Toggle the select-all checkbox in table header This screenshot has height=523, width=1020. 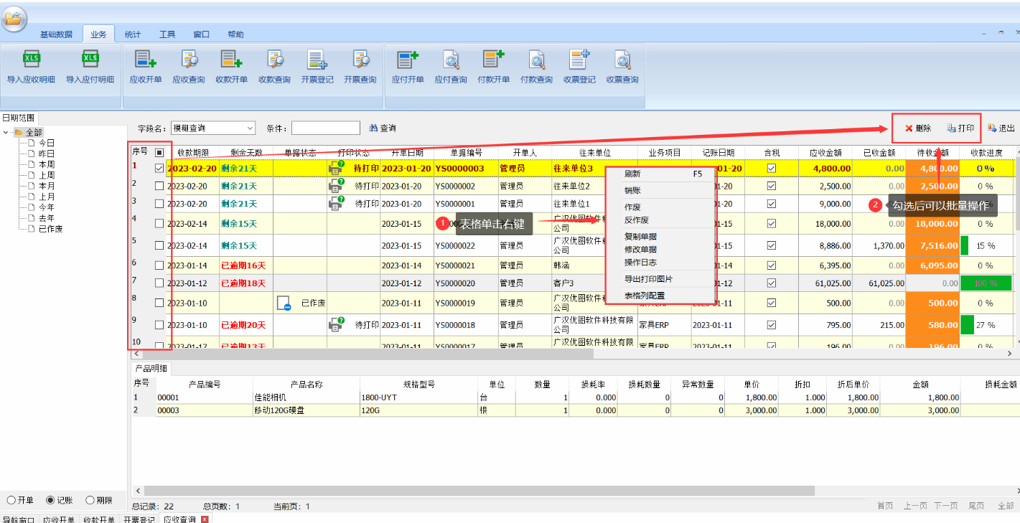159,152
